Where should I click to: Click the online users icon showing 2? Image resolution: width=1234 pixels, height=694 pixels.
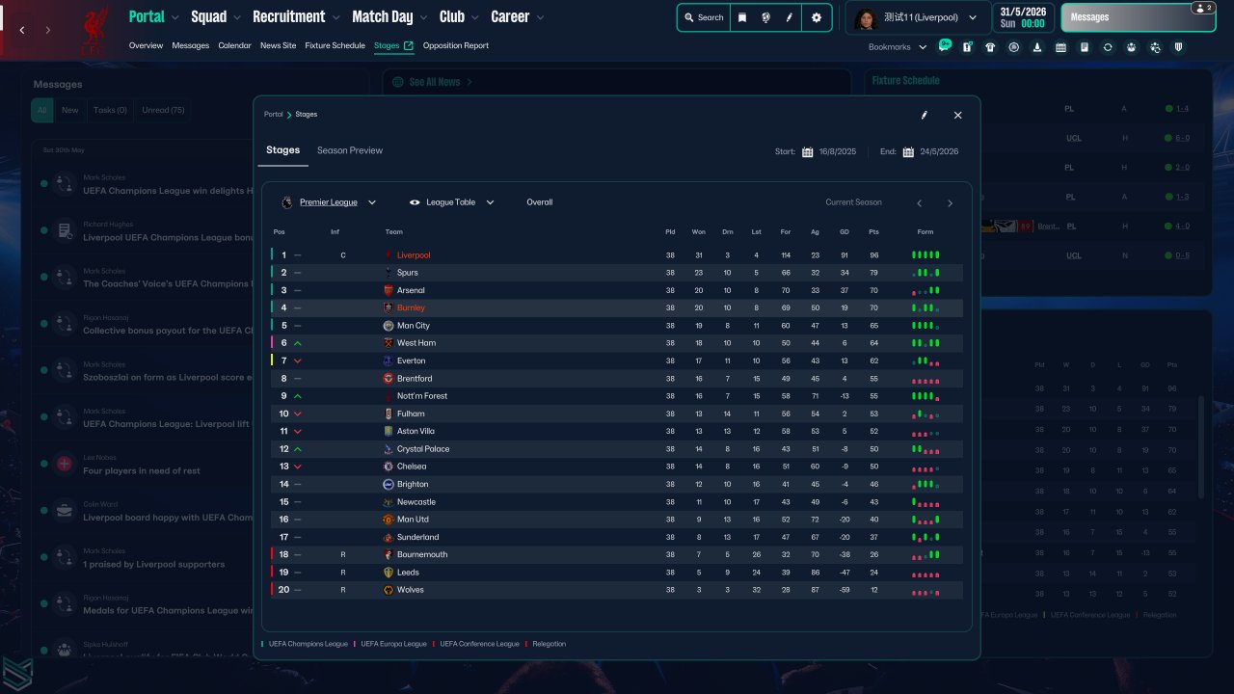(x=1201, y=8)
